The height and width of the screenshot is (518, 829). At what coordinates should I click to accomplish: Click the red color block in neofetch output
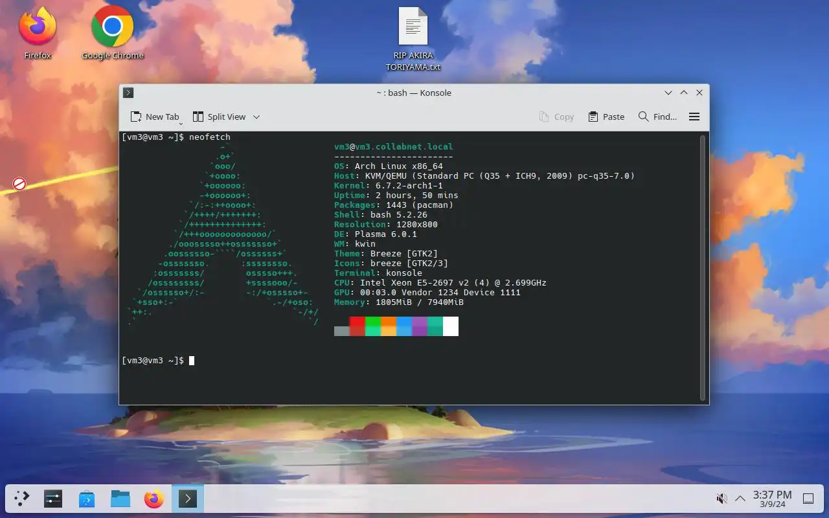[x=358, y=326]
